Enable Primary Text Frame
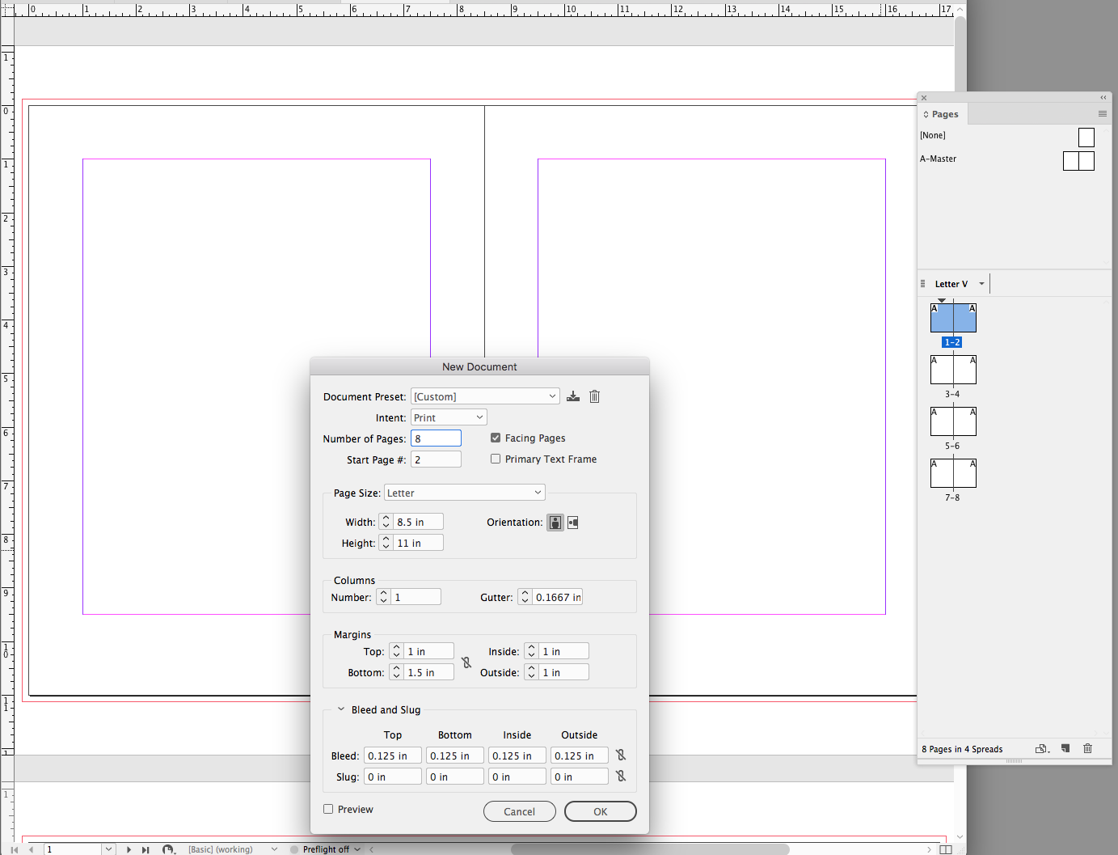 click(x=496, y=459)
